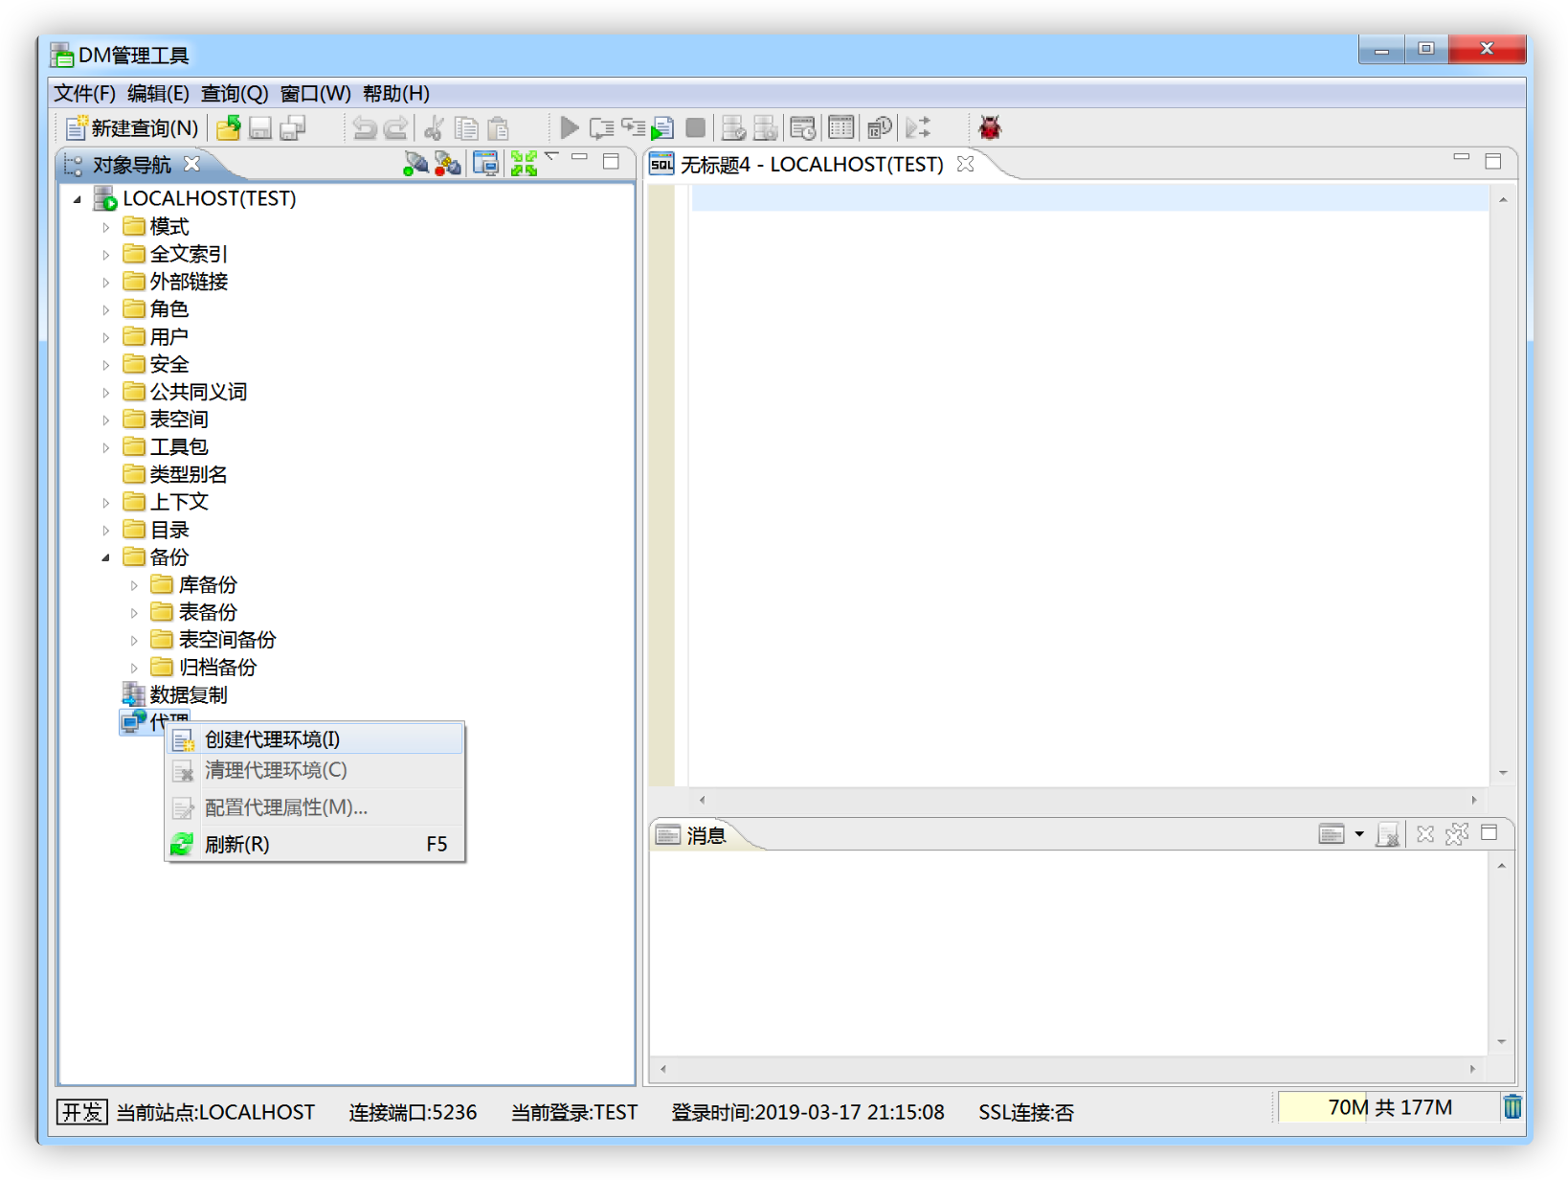Maximize the SQL editor panel
Image resolution: width=1568 pixels, height=1180 pixels.
coord(1492,161)
